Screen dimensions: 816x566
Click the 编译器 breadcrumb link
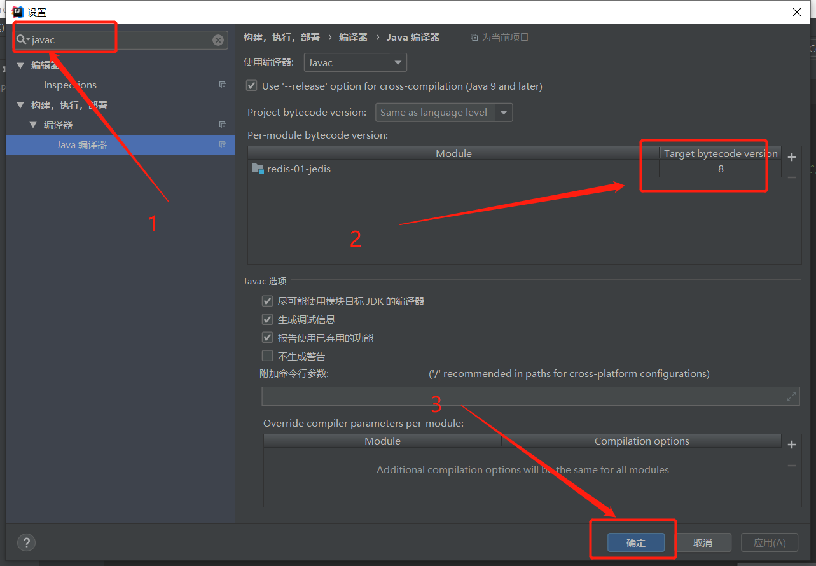pyautogui.click(x=353, y=38)
